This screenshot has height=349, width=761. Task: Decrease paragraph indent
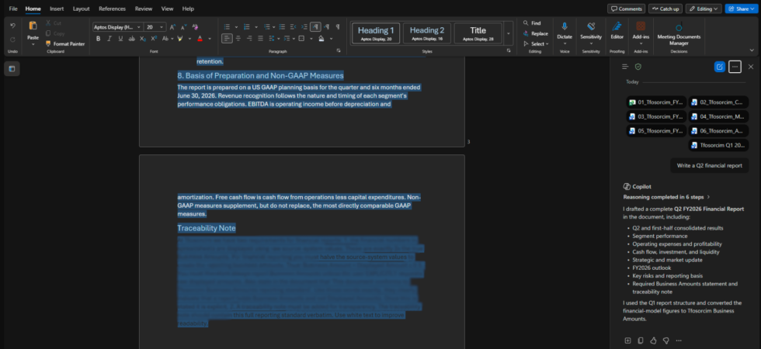tap(294, 26)
